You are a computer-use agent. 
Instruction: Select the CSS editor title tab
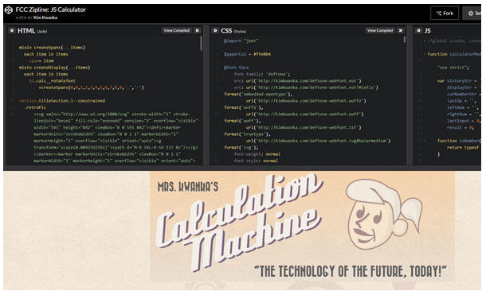coord(226,30)
